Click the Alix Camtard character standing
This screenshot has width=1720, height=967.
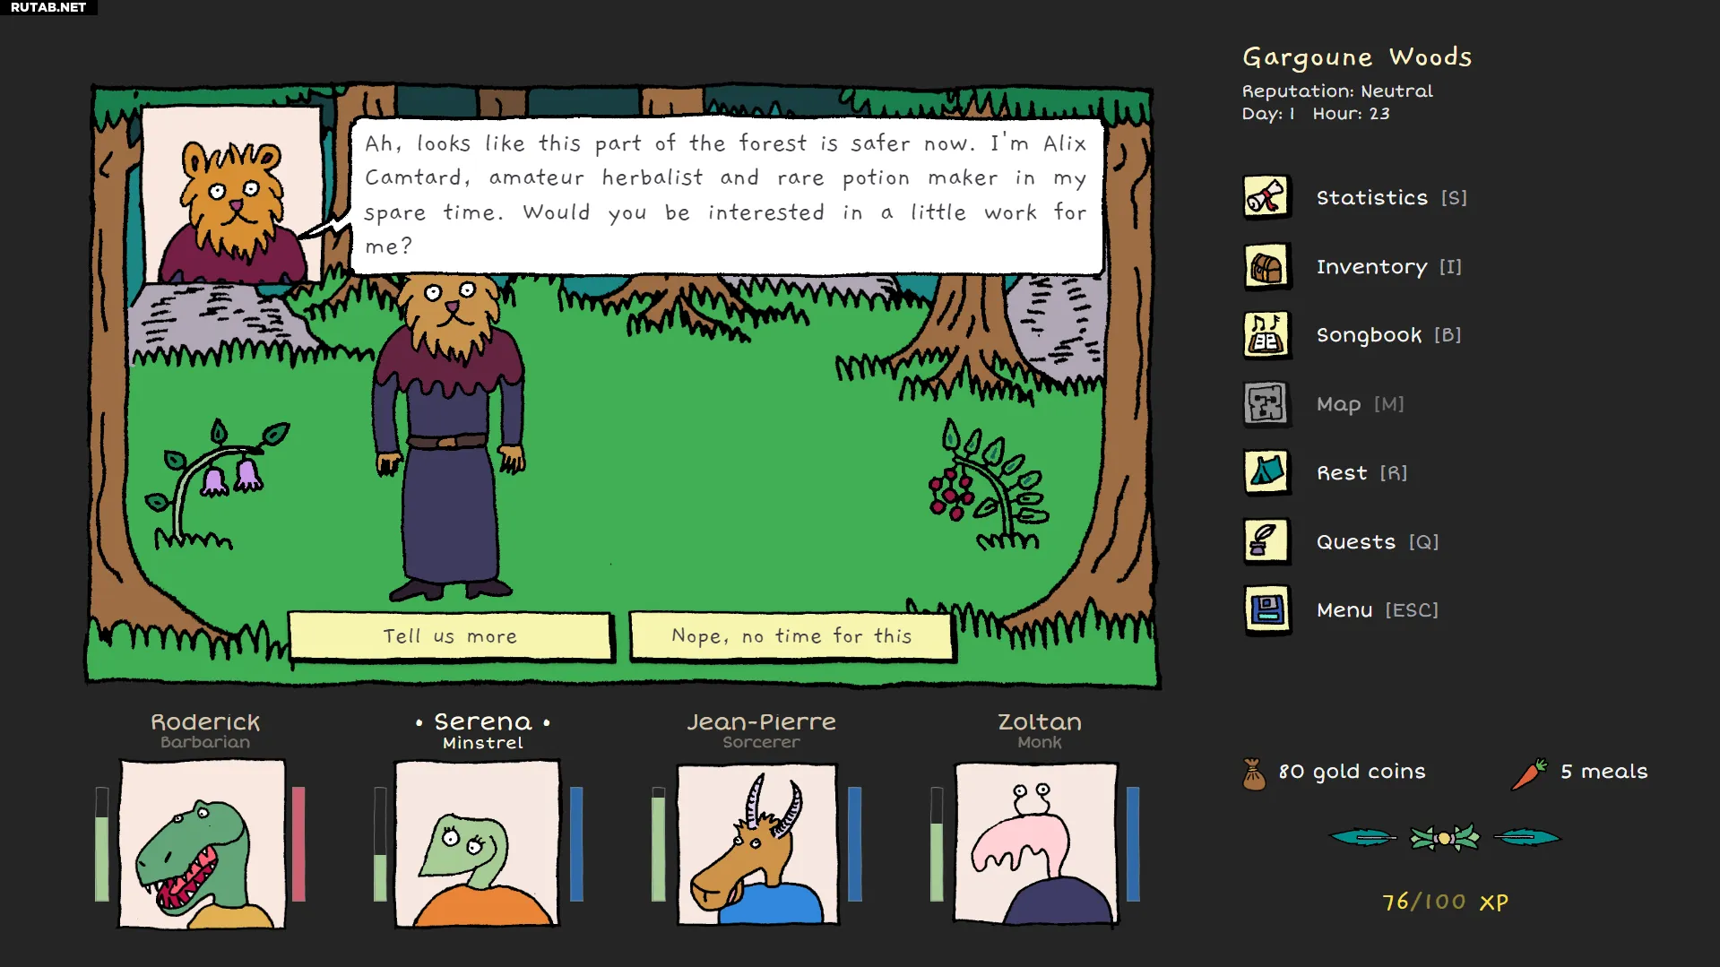450,437
